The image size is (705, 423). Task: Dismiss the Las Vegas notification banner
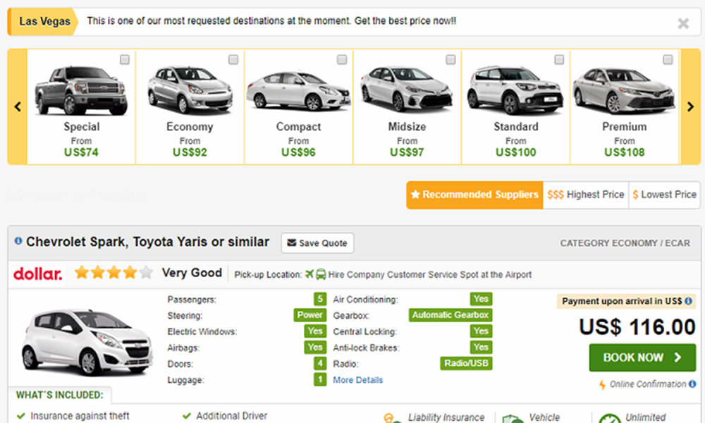682,23
